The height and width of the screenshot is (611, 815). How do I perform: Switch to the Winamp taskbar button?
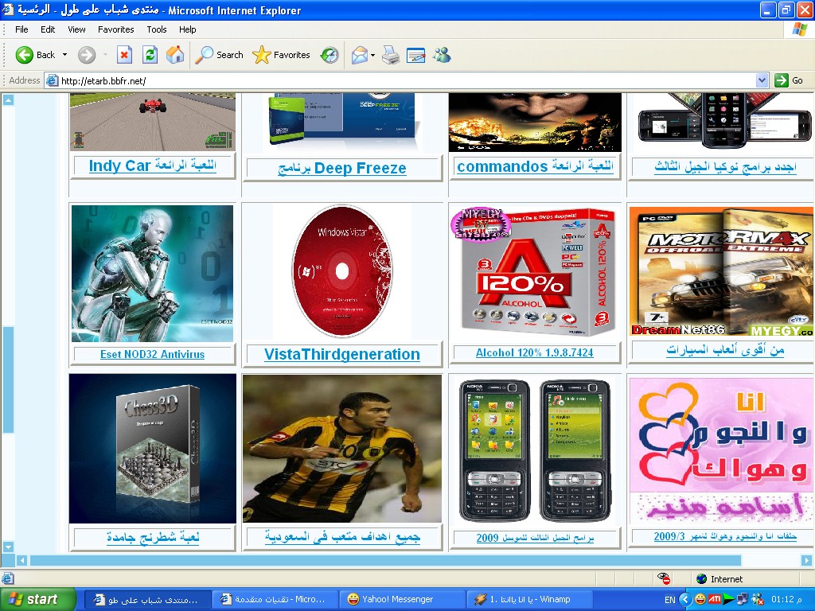[x=529, y=600]
